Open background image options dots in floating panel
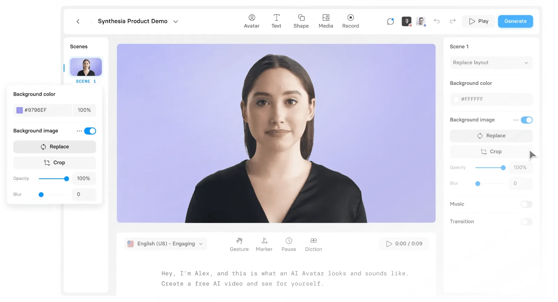Viewport: 558px width, 302px height. [x=79, y=131]
